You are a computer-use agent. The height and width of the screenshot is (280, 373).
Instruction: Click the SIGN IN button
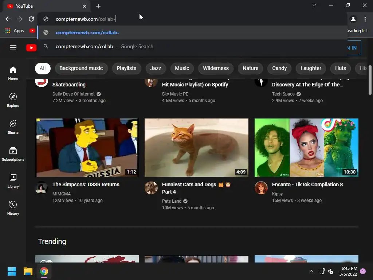coord(354,48)
